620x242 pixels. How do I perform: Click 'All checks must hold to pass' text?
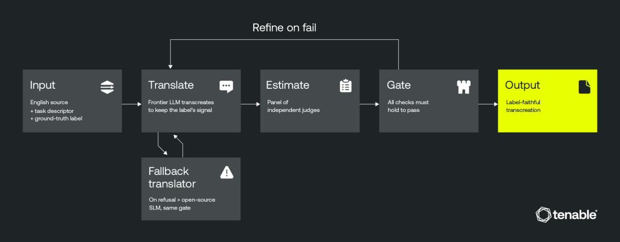[408, 106]
